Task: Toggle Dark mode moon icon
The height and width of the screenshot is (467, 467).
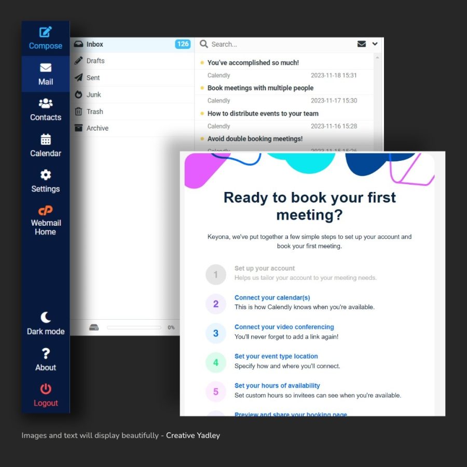Action: 46,318
